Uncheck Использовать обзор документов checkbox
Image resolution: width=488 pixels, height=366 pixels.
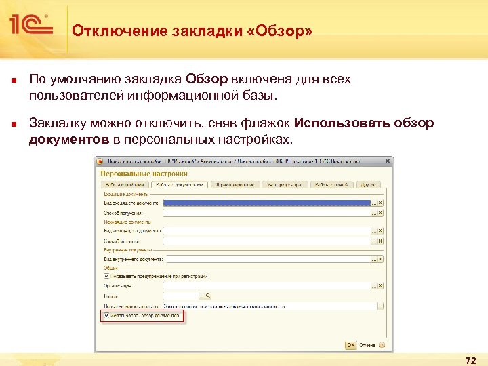[x=107, y=315]
